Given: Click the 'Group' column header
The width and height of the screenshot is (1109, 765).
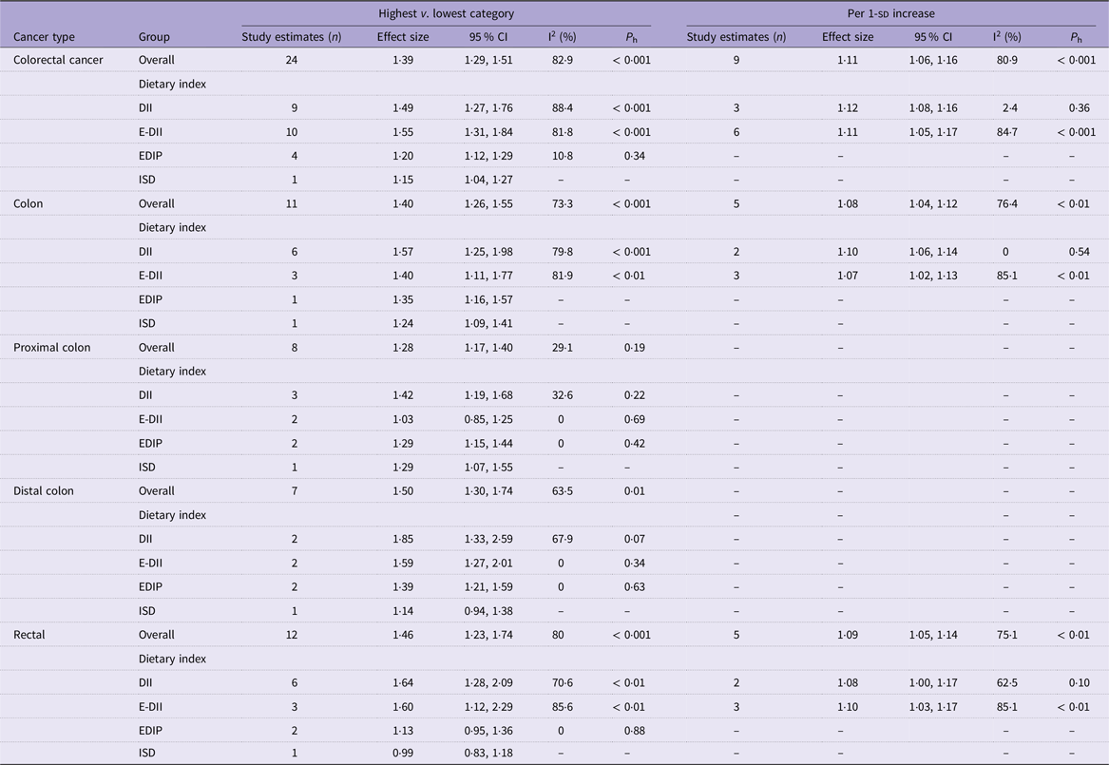Looking at the screenshot, I should click(154, 37).
